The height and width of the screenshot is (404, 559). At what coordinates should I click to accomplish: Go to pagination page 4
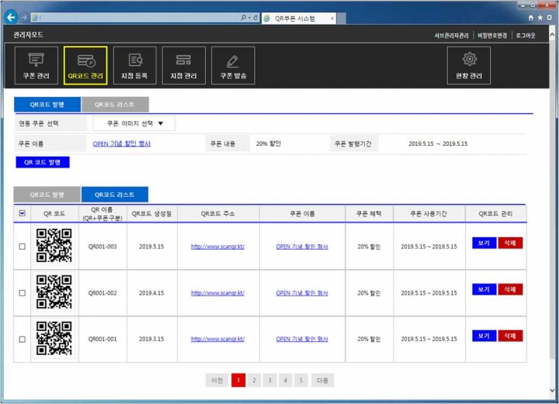click(x=286, y=380)
